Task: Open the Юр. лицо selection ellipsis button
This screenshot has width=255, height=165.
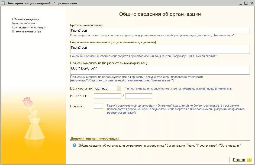Action: (x=119, y=88)
